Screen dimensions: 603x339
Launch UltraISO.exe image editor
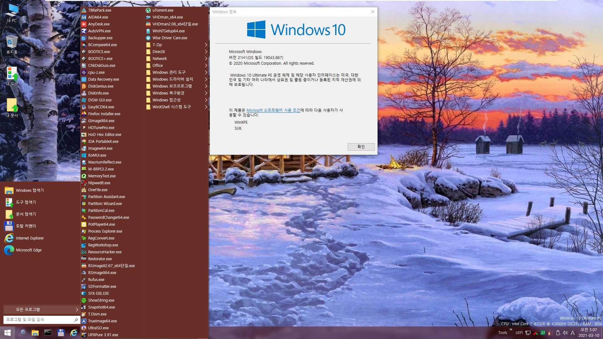(98, 328)
